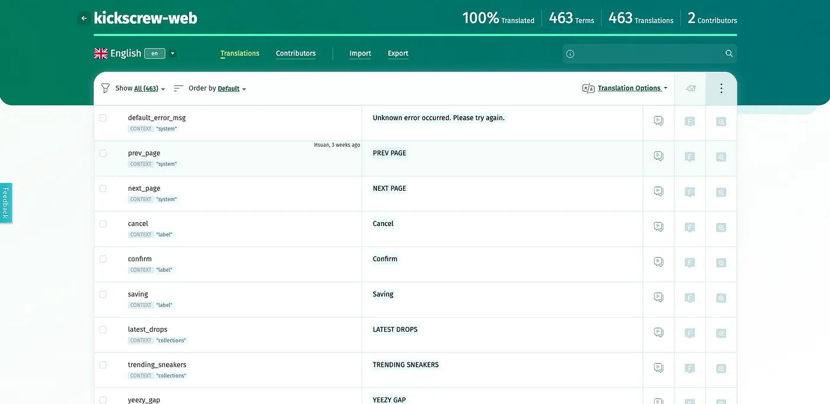Click the UK flag icon next to English
The width and height of the screenshot is (830, 404).
101,53
